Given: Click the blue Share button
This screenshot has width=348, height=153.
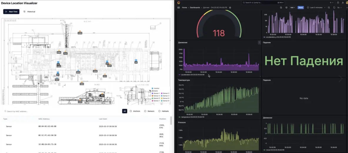Looking at the screenshot, I should (x=301, y=7).
